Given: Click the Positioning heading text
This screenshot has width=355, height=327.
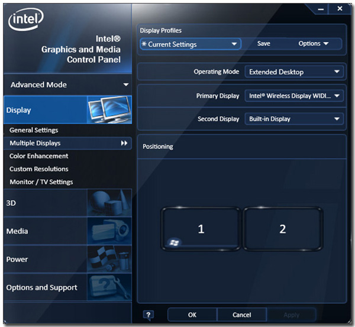Looking at the screenshot, I should pyautogui.click(x=158, y=147).
